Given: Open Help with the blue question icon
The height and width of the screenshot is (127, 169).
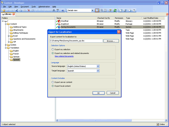Looking at the screenshot, I should tap(63, 11).
